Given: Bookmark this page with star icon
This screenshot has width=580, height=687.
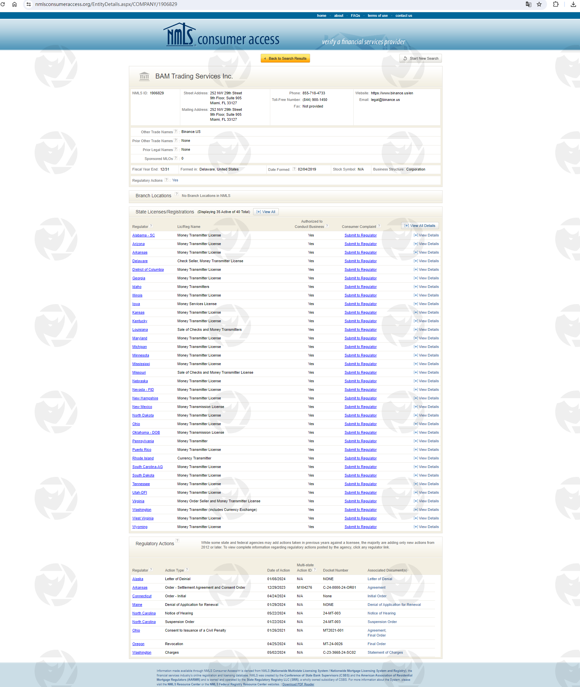Looking at the screenshot, I should pos(539,4).
